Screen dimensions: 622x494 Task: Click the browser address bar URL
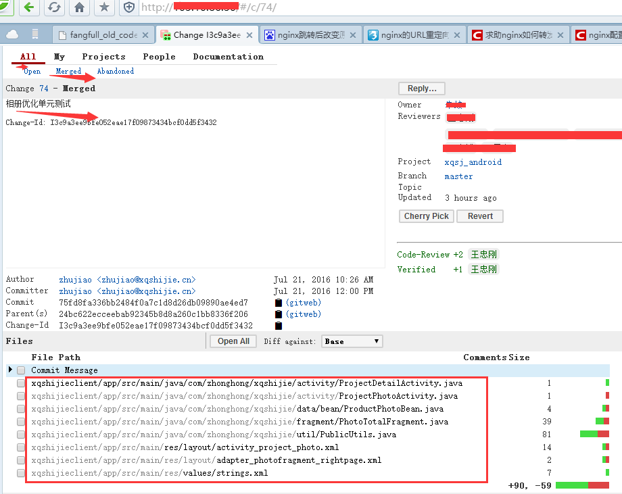pyautogui.click(x=381, y=7)
